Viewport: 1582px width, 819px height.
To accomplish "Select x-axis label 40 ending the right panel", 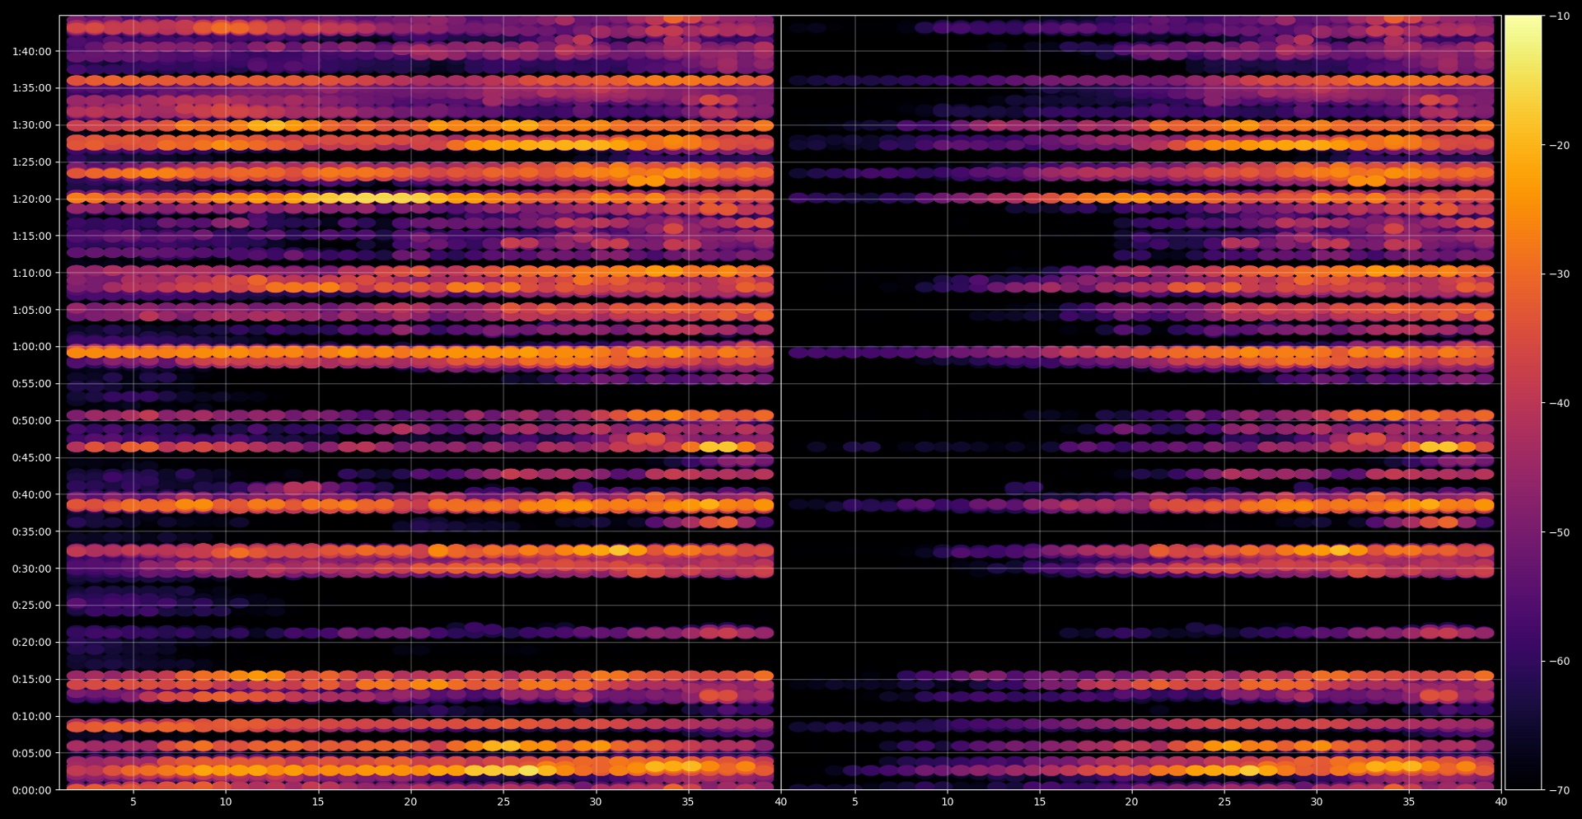I will click(x=1501, y=802).
